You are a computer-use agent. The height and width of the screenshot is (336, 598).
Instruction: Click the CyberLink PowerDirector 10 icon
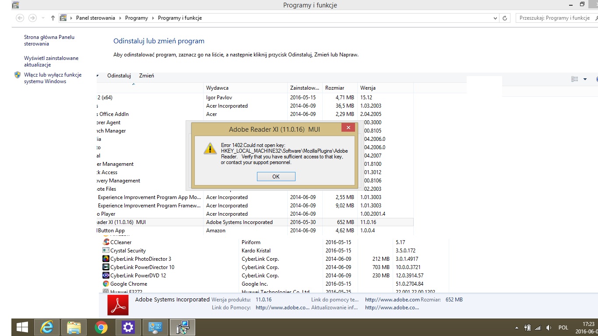[x=106, y=267]
